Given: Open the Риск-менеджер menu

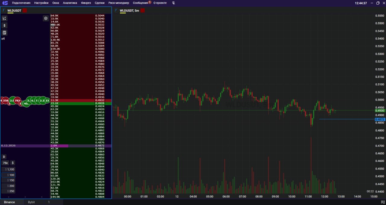Looking at the screenshot, I should click(x=119, y=3).
